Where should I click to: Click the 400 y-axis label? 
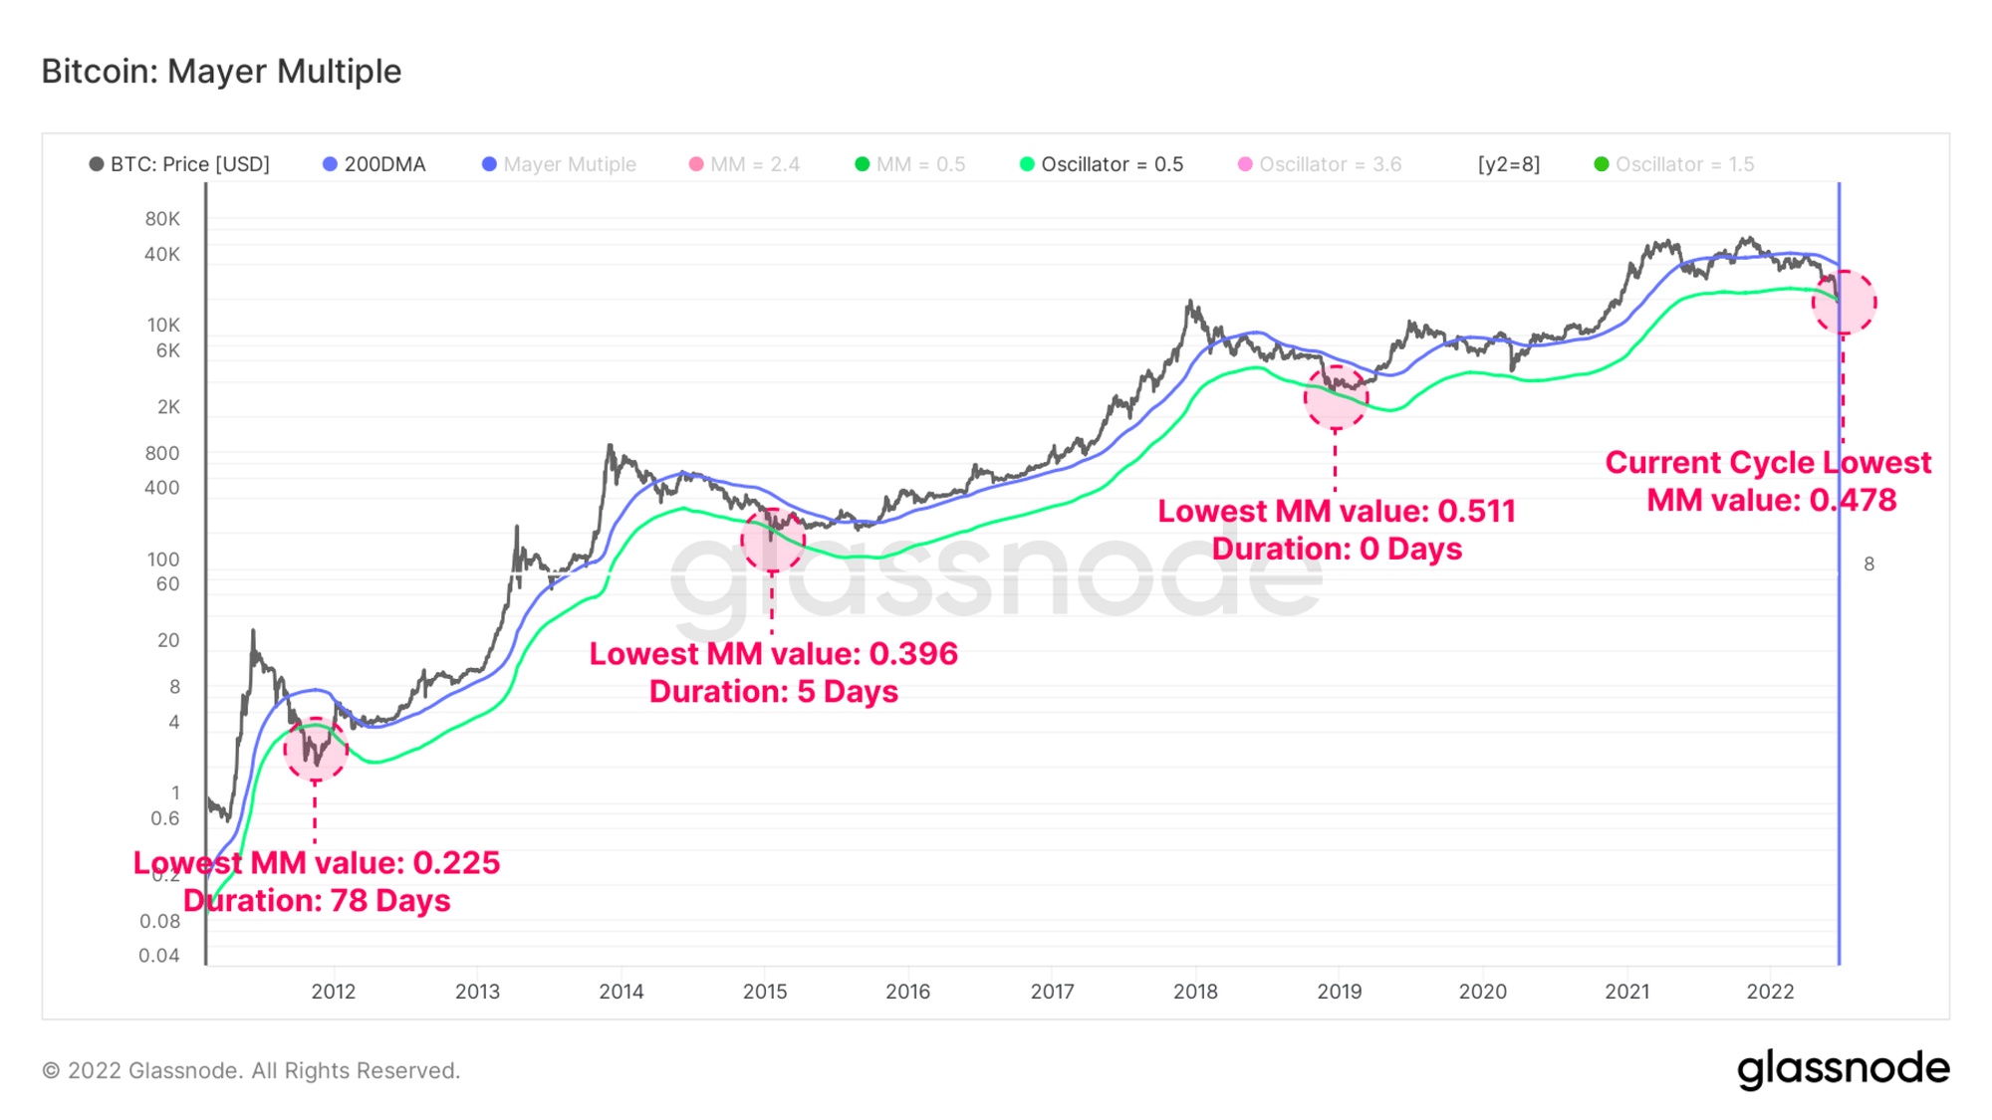pos(162,488)
